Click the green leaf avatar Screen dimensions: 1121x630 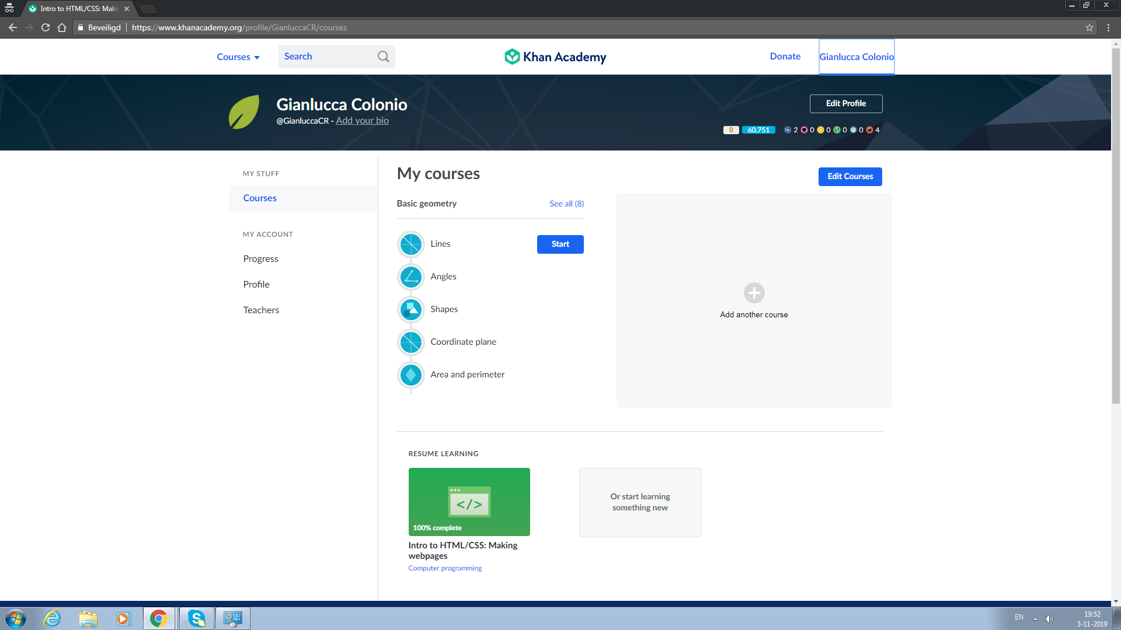244,111
